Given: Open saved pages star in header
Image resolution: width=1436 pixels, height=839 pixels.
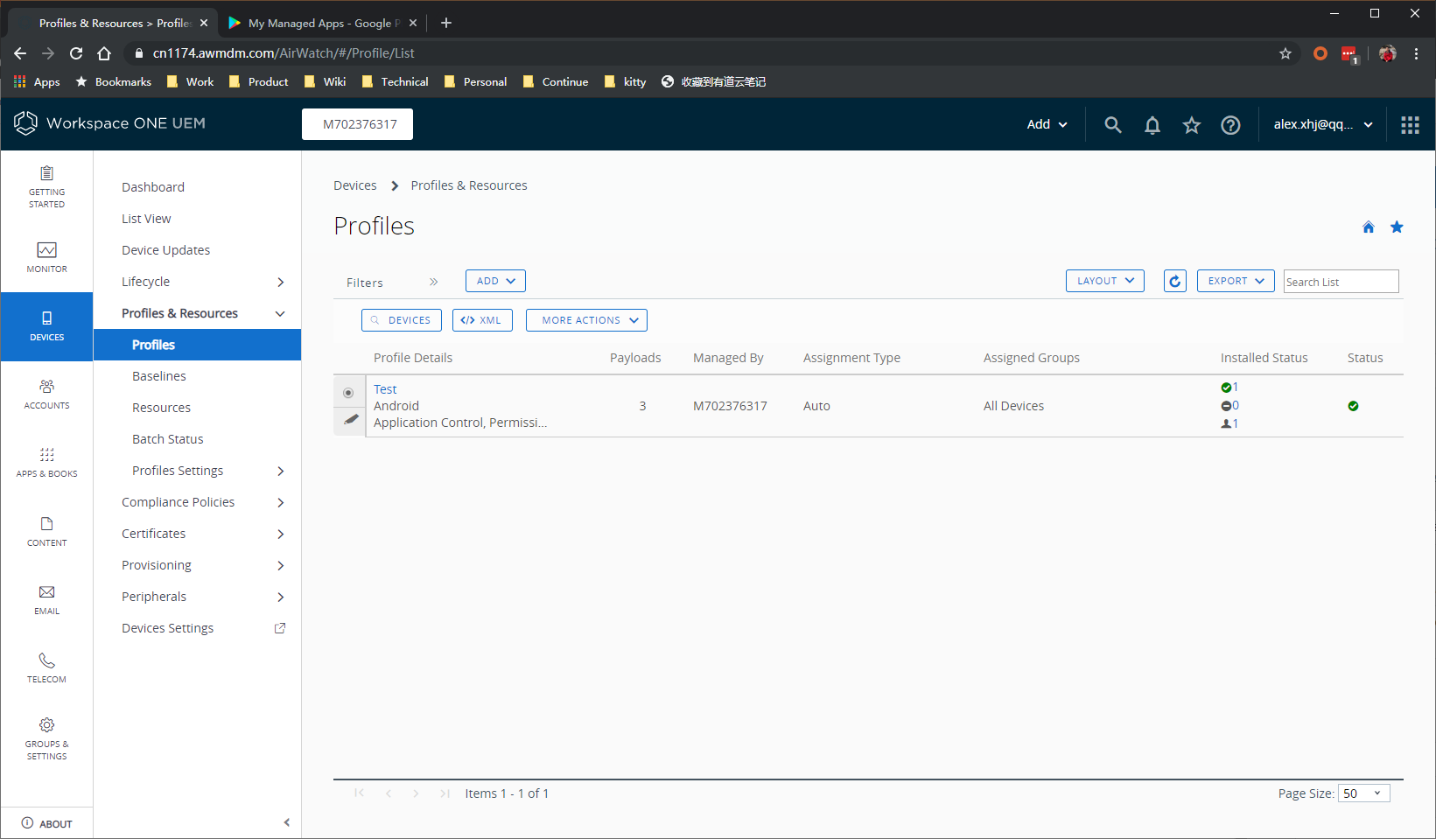Looking at the screenshot, I should (x=1191, y=125).
